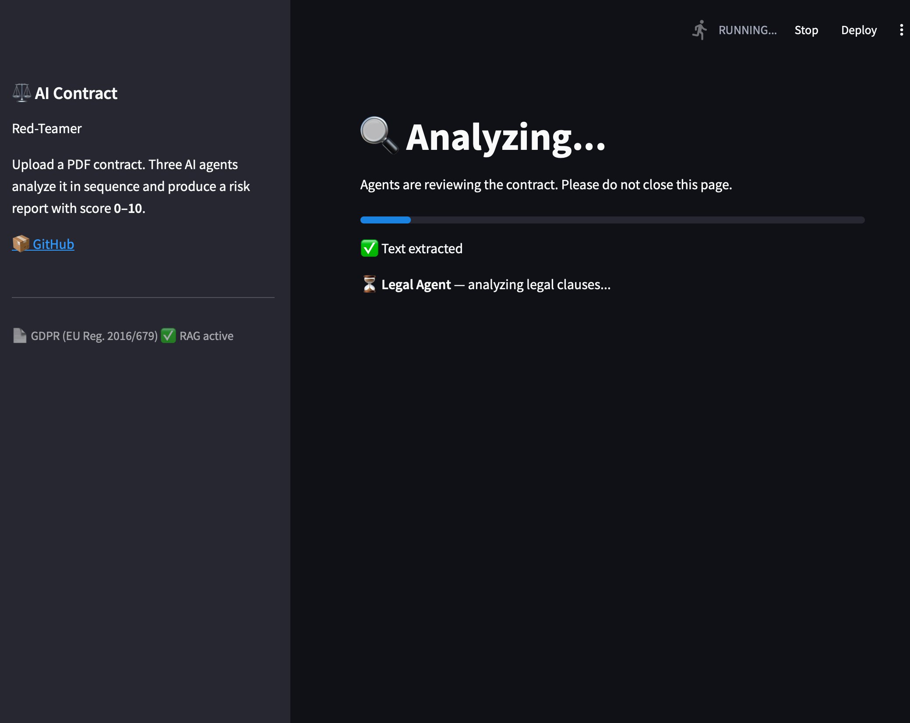Stop the running analysis
The width and height of the screenshot is (910, 723).
[806, 30]
